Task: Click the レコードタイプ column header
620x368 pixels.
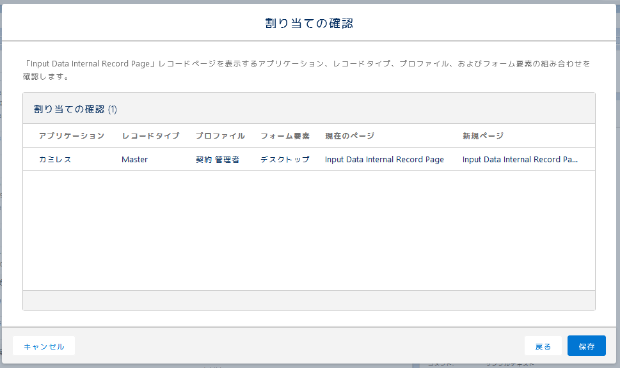Action: click(x=150, y=136)
